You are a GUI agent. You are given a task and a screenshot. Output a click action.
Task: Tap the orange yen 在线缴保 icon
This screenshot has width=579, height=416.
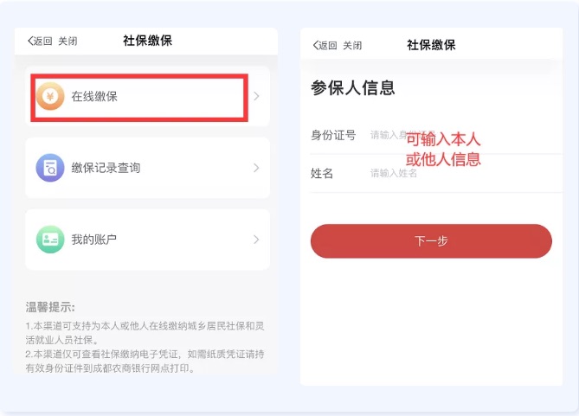(x=50, y=96)
